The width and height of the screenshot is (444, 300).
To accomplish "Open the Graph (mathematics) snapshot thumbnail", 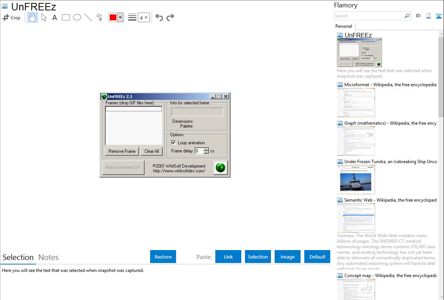I will [356, 141].
